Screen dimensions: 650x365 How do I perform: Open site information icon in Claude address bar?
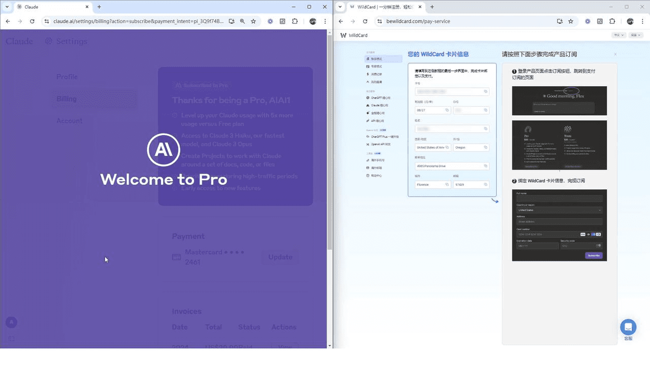click(x=47, y=21)
